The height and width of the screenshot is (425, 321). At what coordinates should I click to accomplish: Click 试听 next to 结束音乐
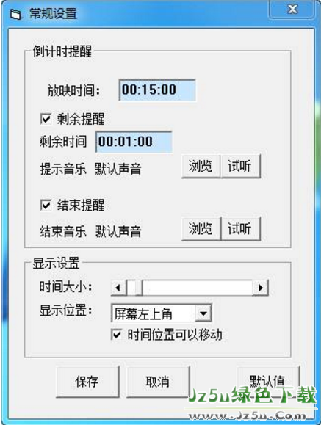click(240, 228)
